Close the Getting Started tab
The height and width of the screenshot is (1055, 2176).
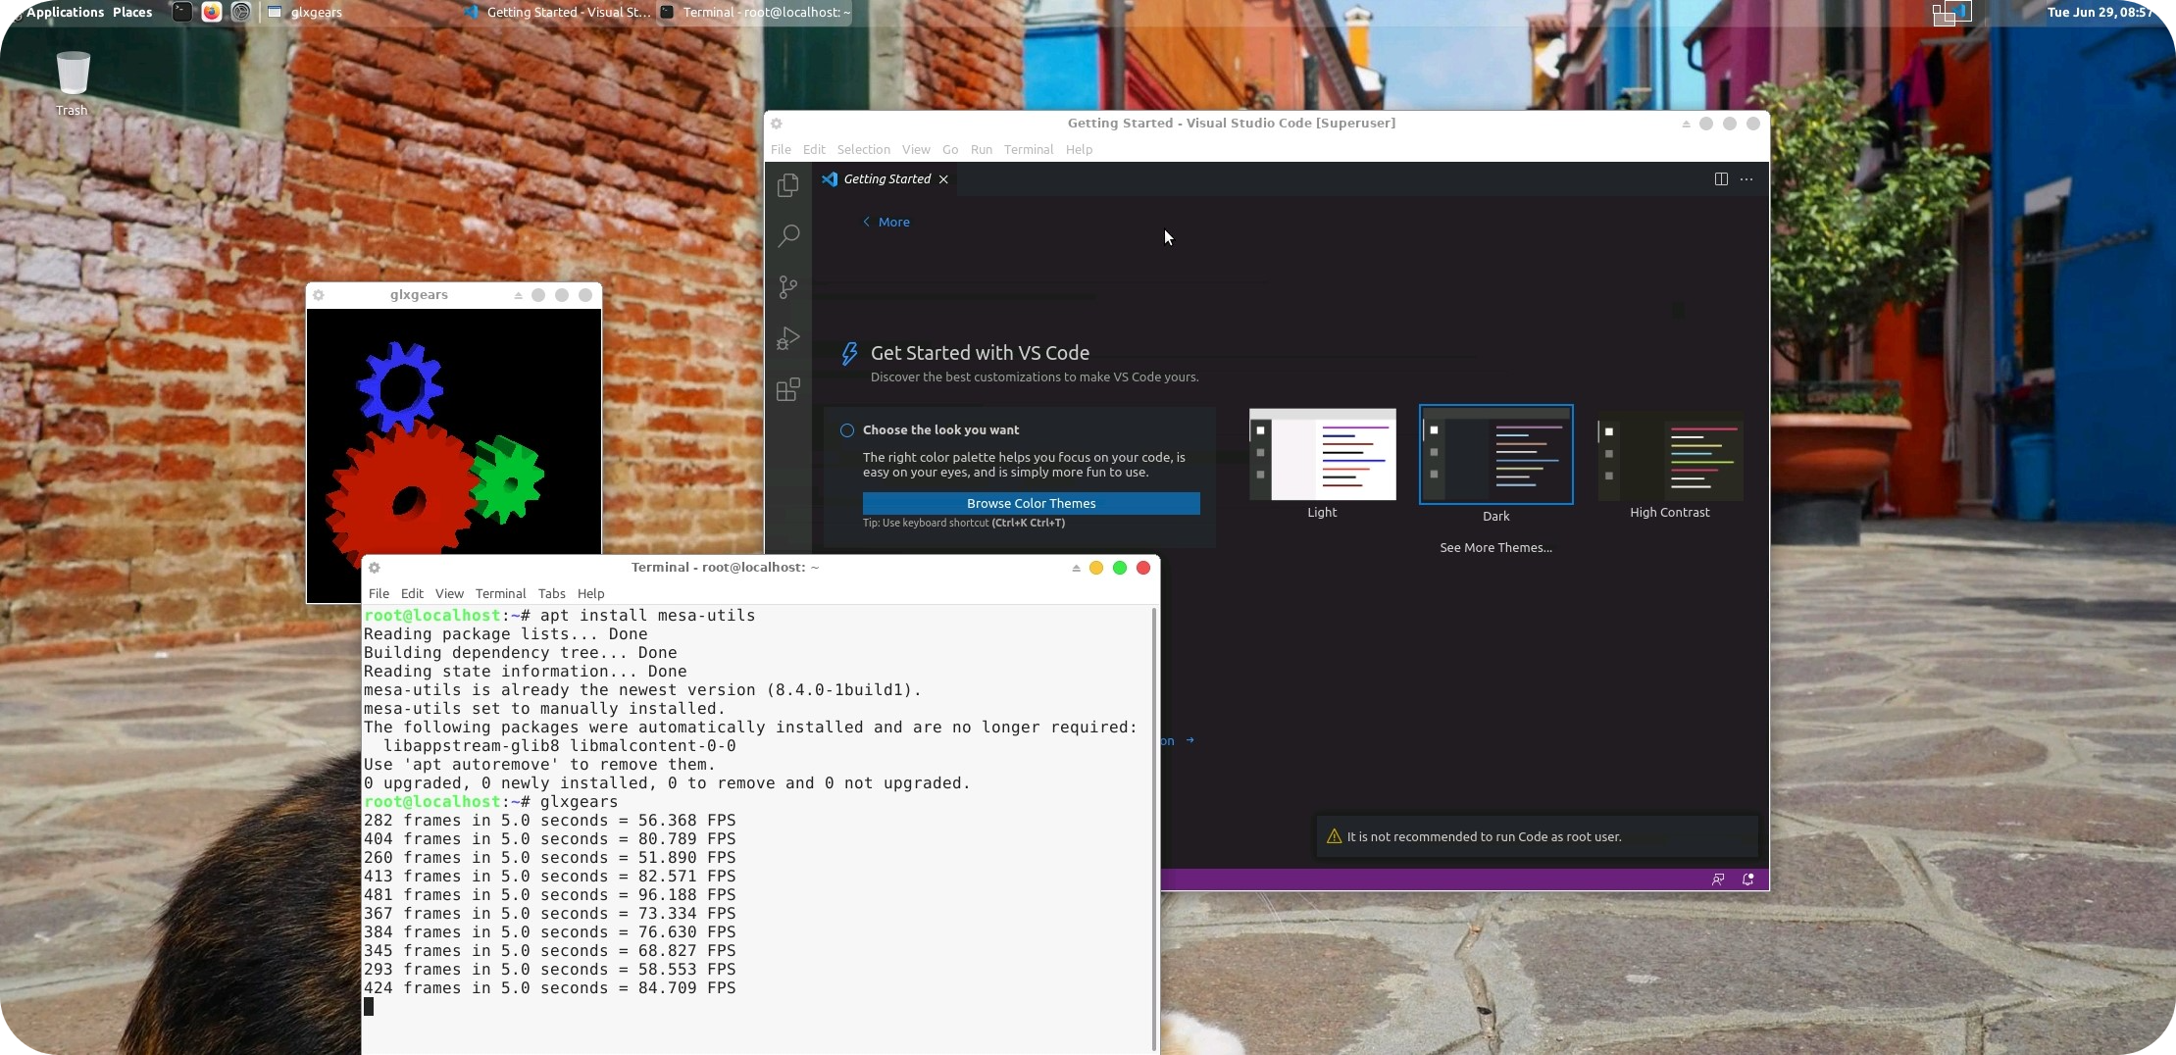coord(943,179)
